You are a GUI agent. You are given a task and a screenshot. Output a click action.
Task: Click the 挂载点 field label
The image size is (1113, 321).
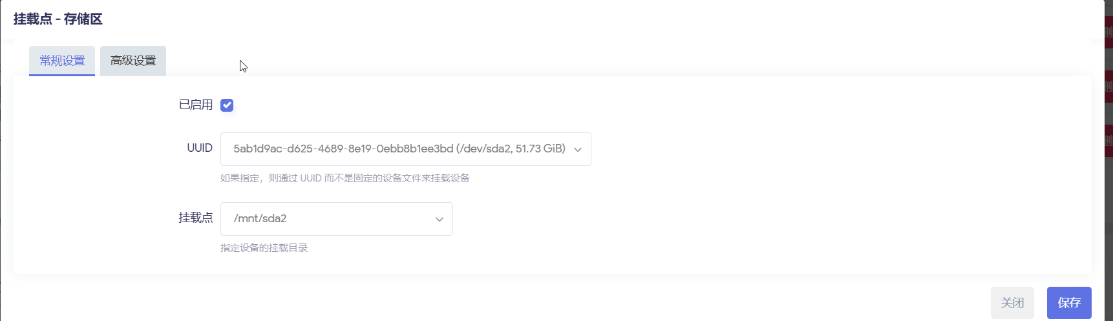coord(196,218)
